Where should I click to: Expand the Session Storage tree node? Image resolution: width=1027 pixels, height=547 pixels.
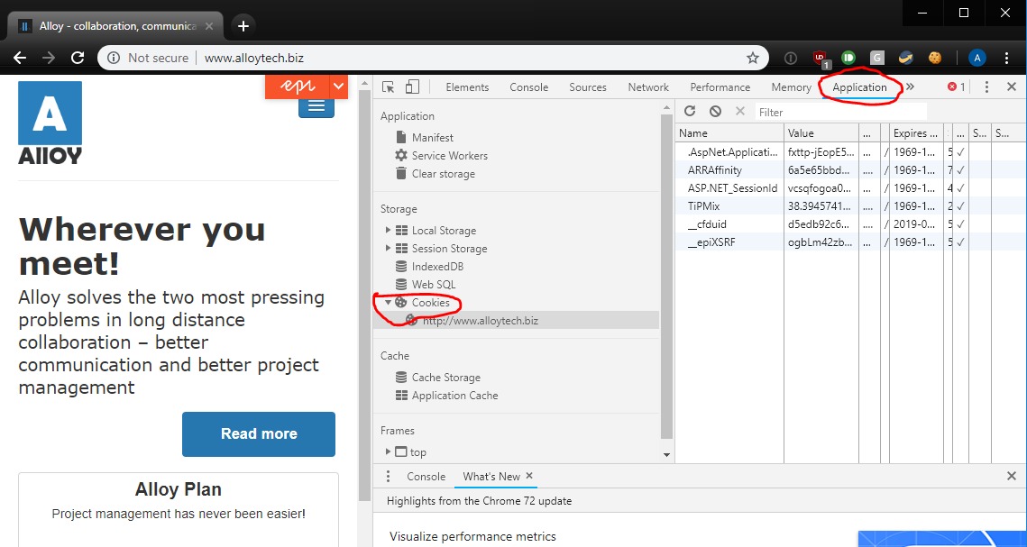pyautogui.click(x=389, y=249)
